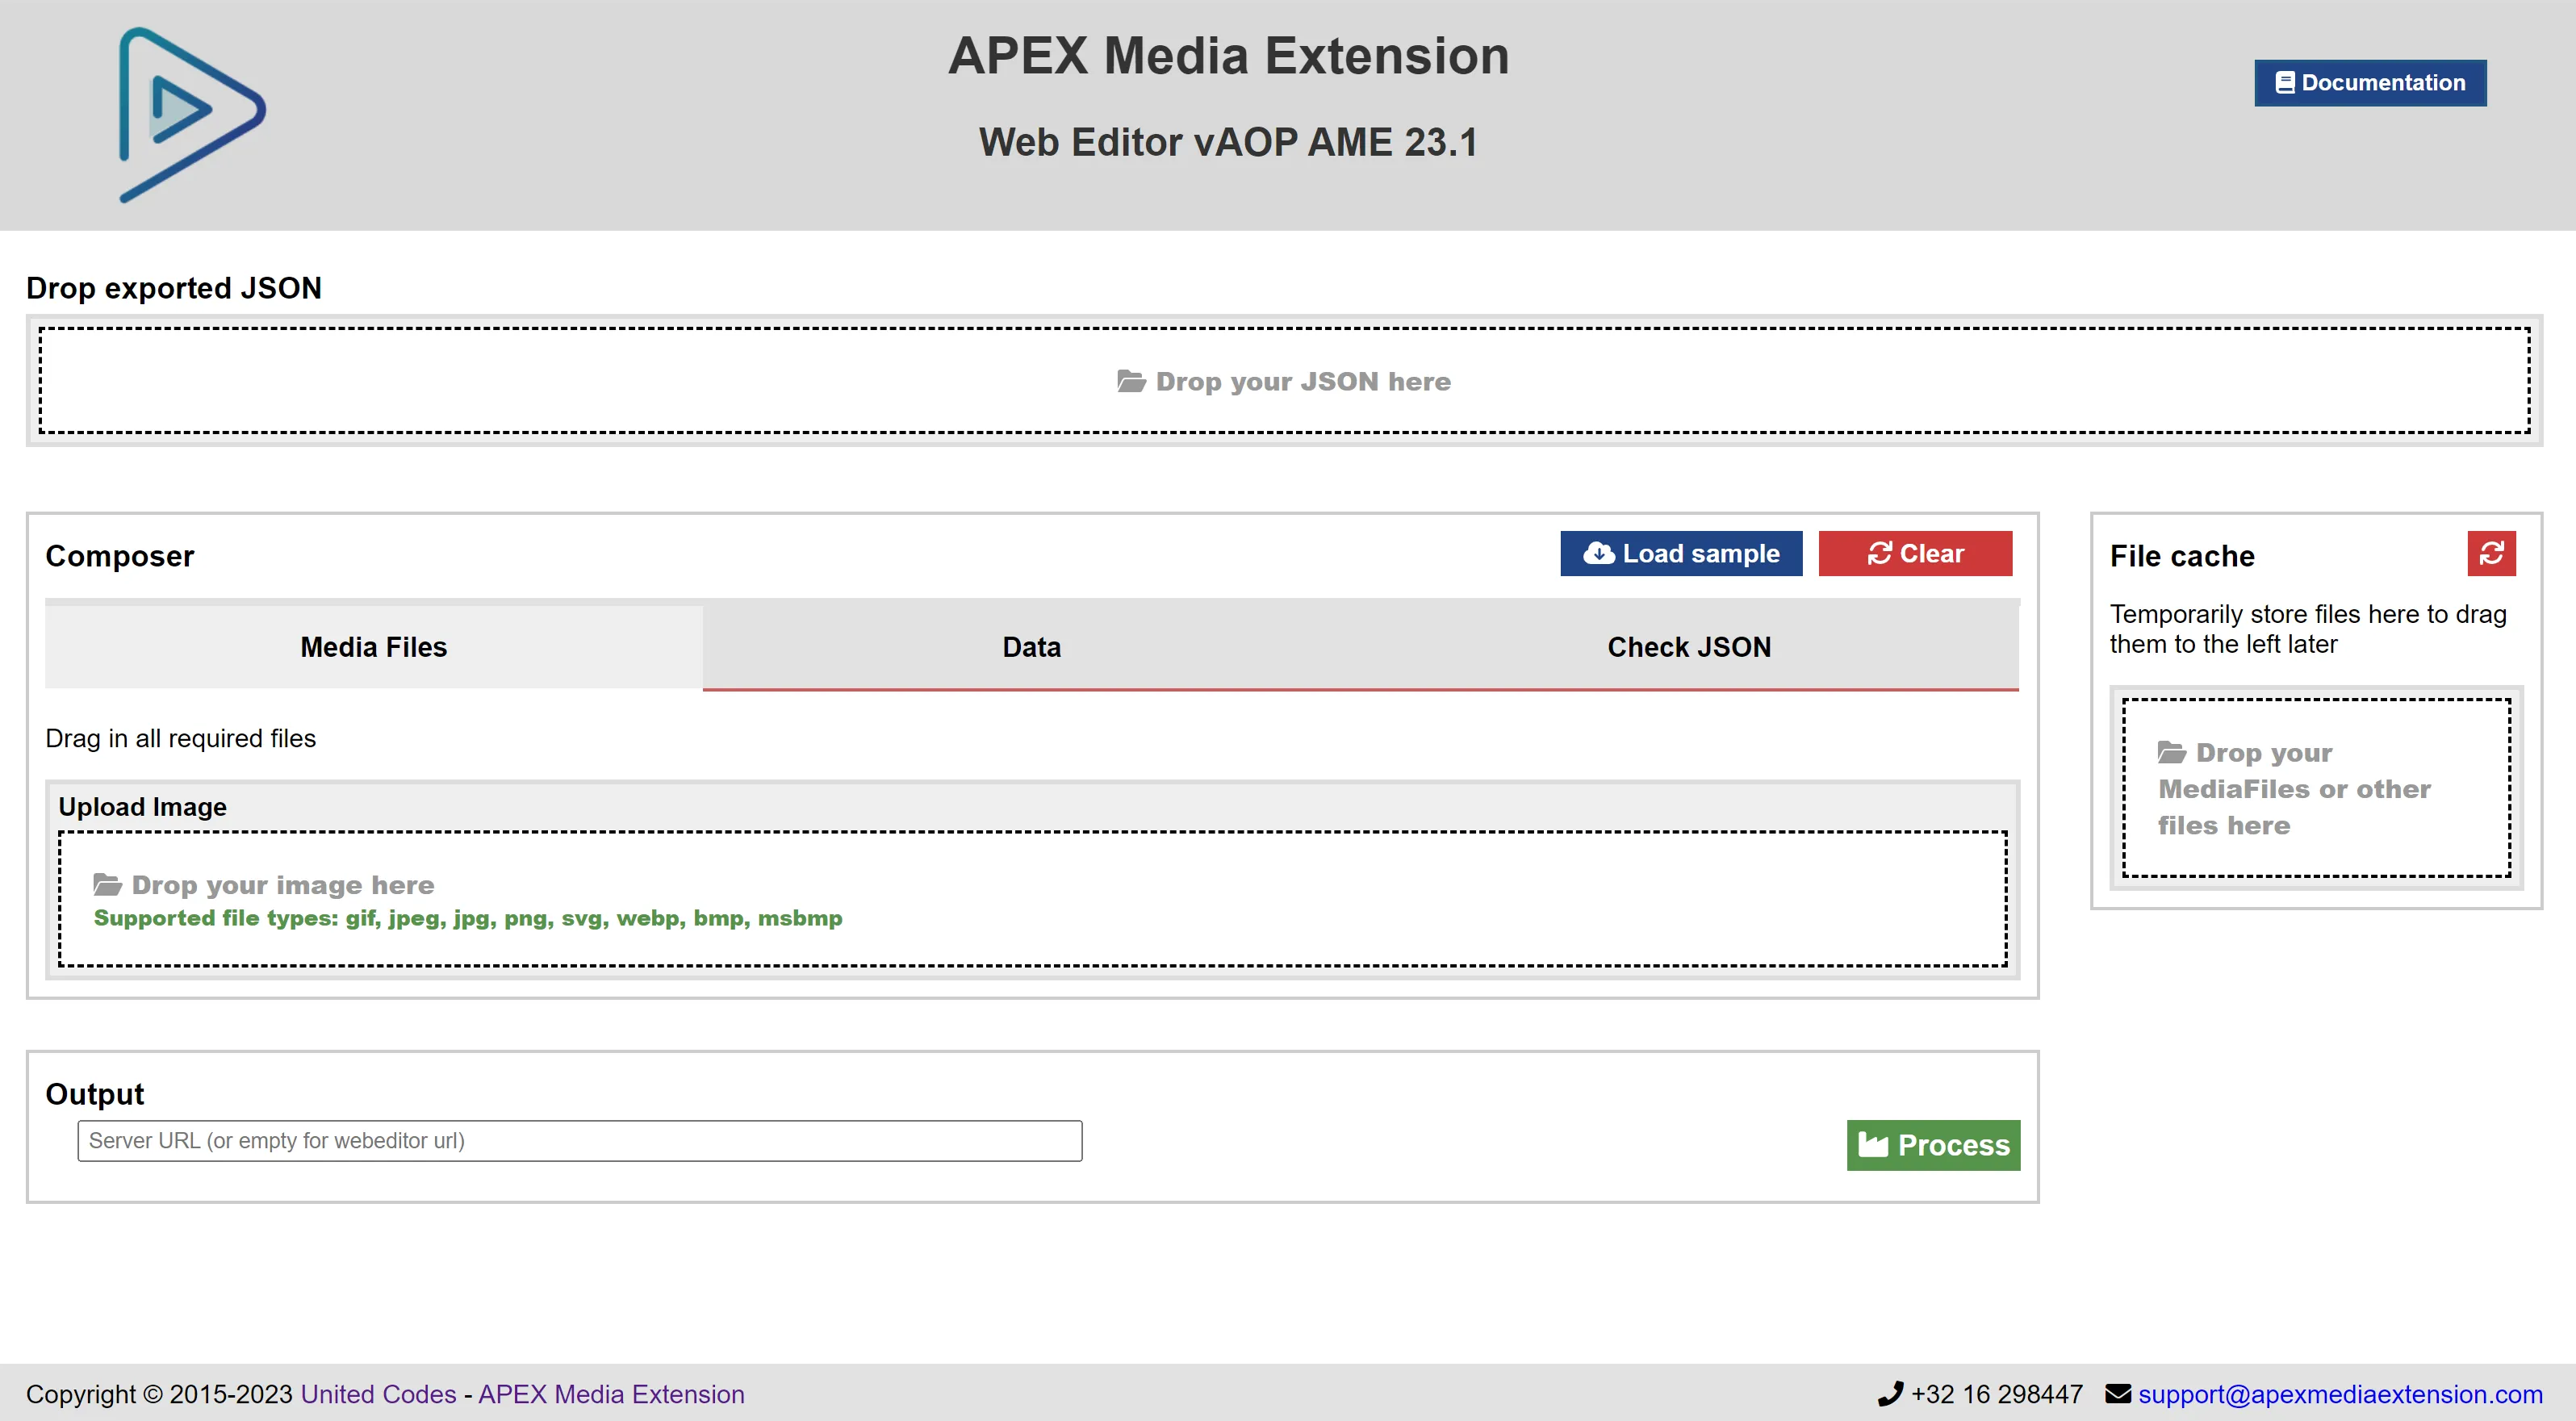Image resolution: width=2576 pixels, height=1421 pixels.
Task: Refresh the File cache with red icon
Action: coord(2491,553)
